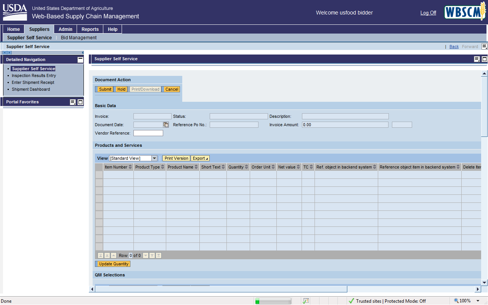Maximize the Supplier Self Service panel
Screen dimensions: 488x305
coord(485,59)
